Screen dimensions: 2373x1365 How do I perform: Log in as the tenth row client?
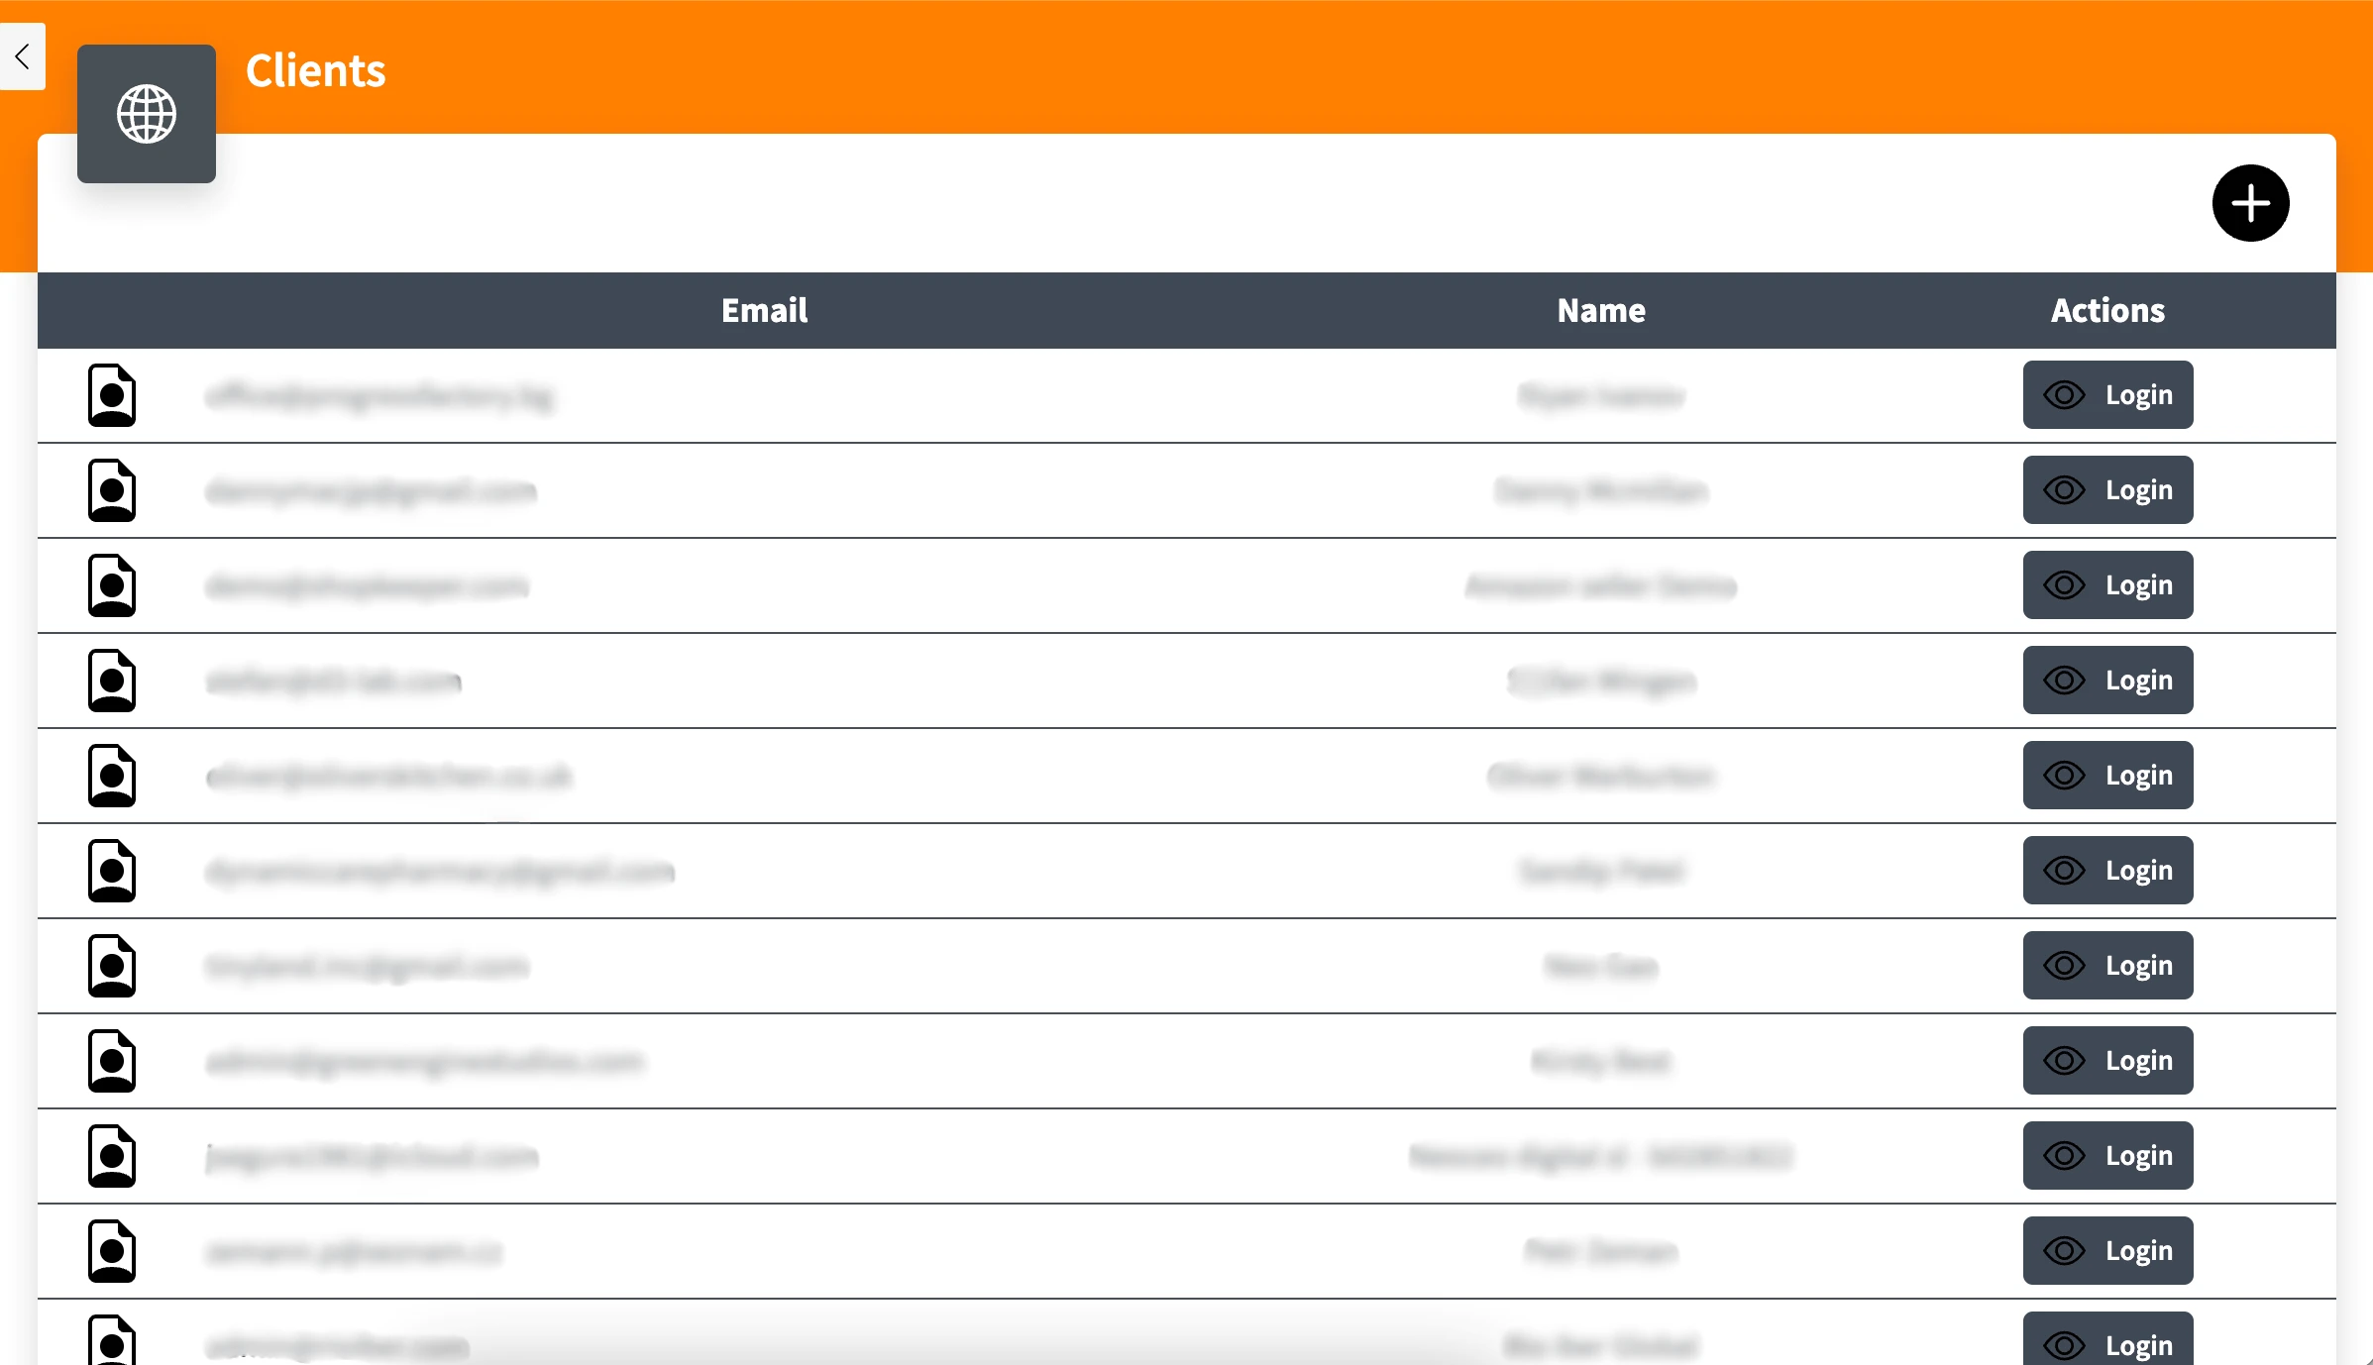point(2107,1250)
